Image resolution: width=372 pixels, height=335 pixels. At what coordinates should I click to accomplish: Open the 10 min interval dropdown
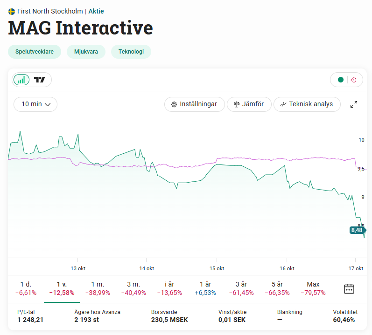[35, 104]
